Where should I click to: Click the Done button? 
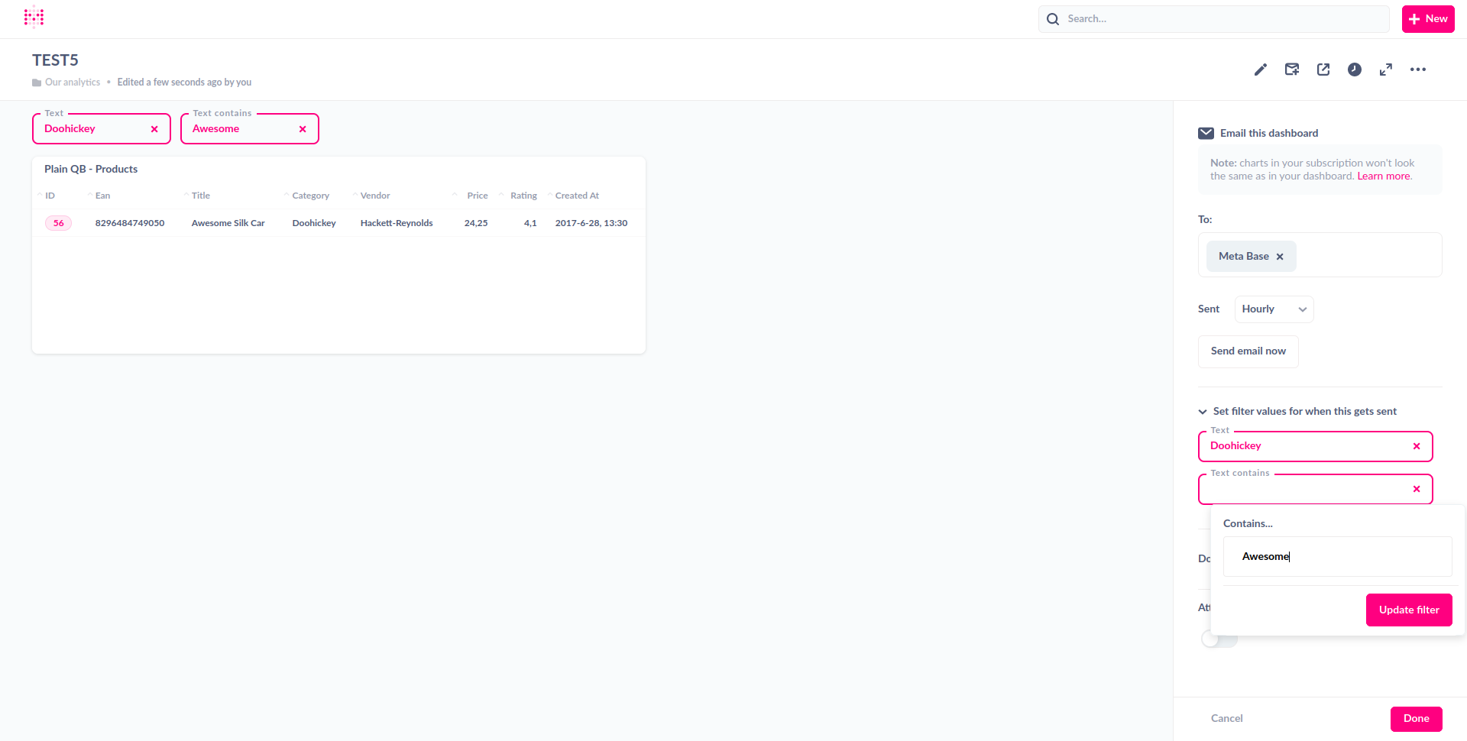(x=1416, y=719)
